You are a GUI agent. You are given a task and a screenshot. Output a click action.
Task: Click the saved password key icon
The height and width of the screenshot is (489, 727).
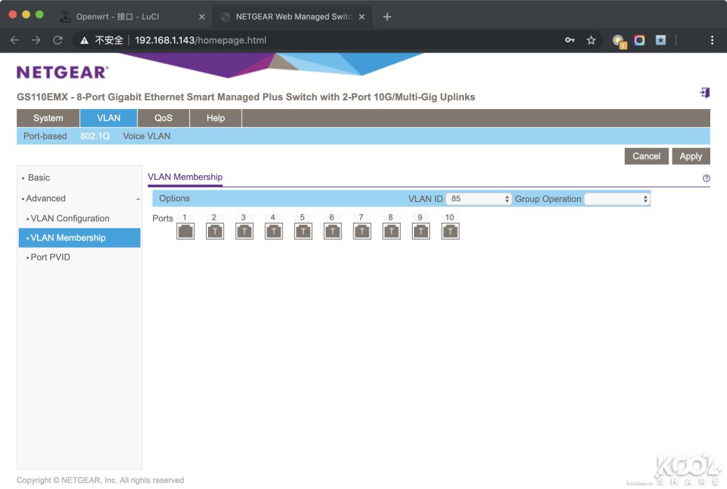(570, 40)
